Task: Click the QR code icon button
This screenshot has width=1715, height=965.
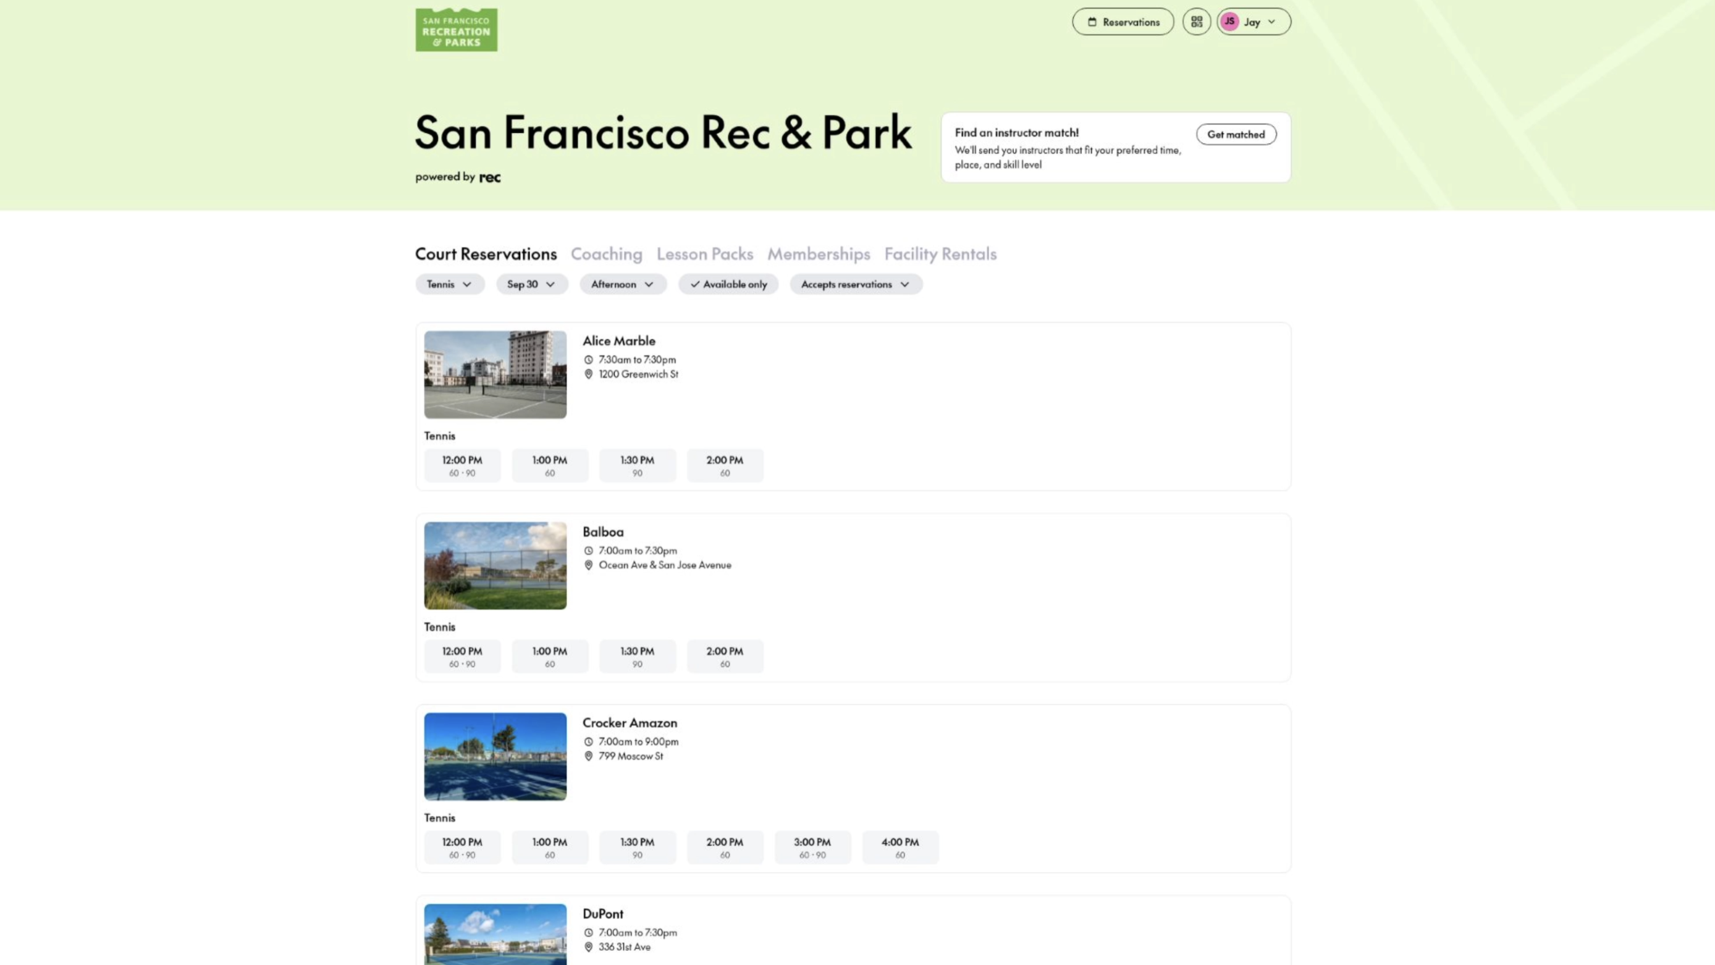Action: point(1197,22)
